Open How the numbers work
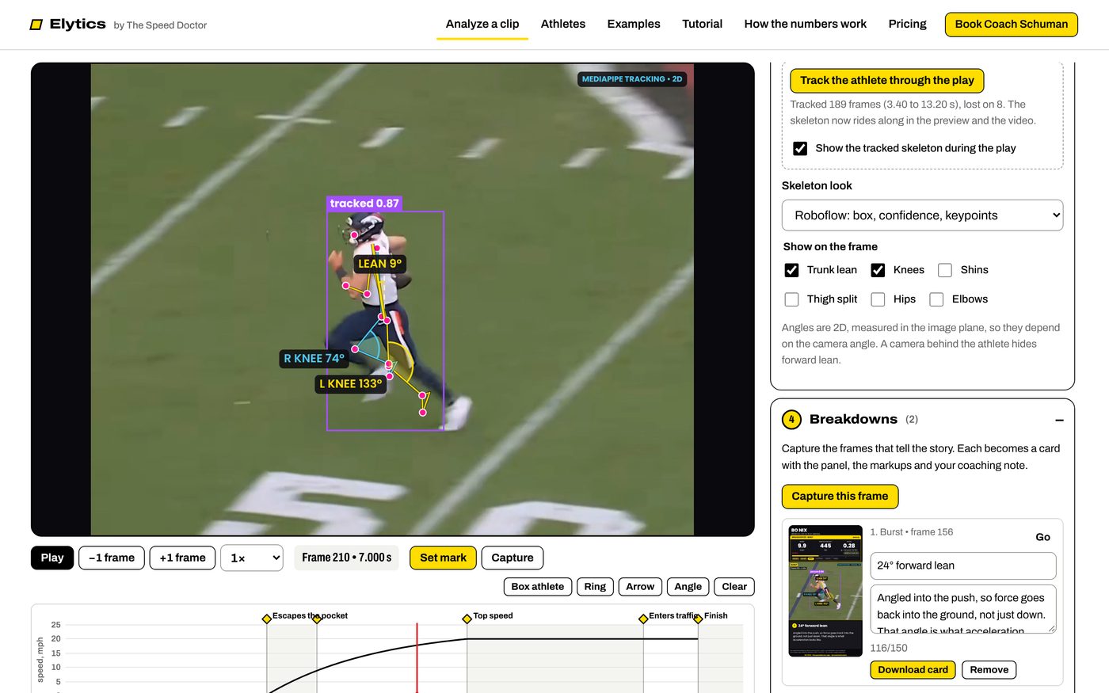1109x693 pixels. coord(806,24)
